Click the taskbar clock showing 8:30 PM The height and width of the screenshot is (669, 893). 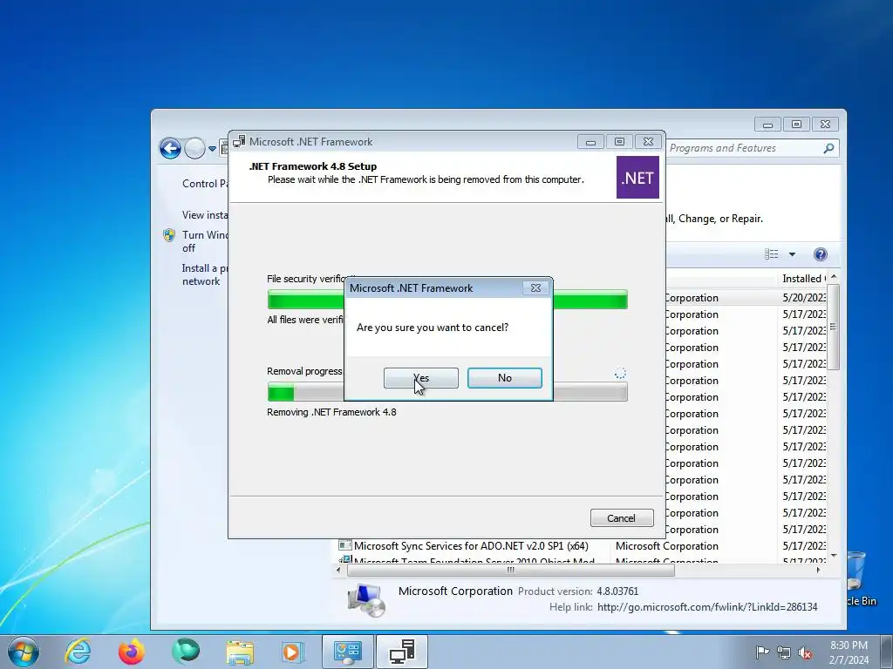click(849, 652)
